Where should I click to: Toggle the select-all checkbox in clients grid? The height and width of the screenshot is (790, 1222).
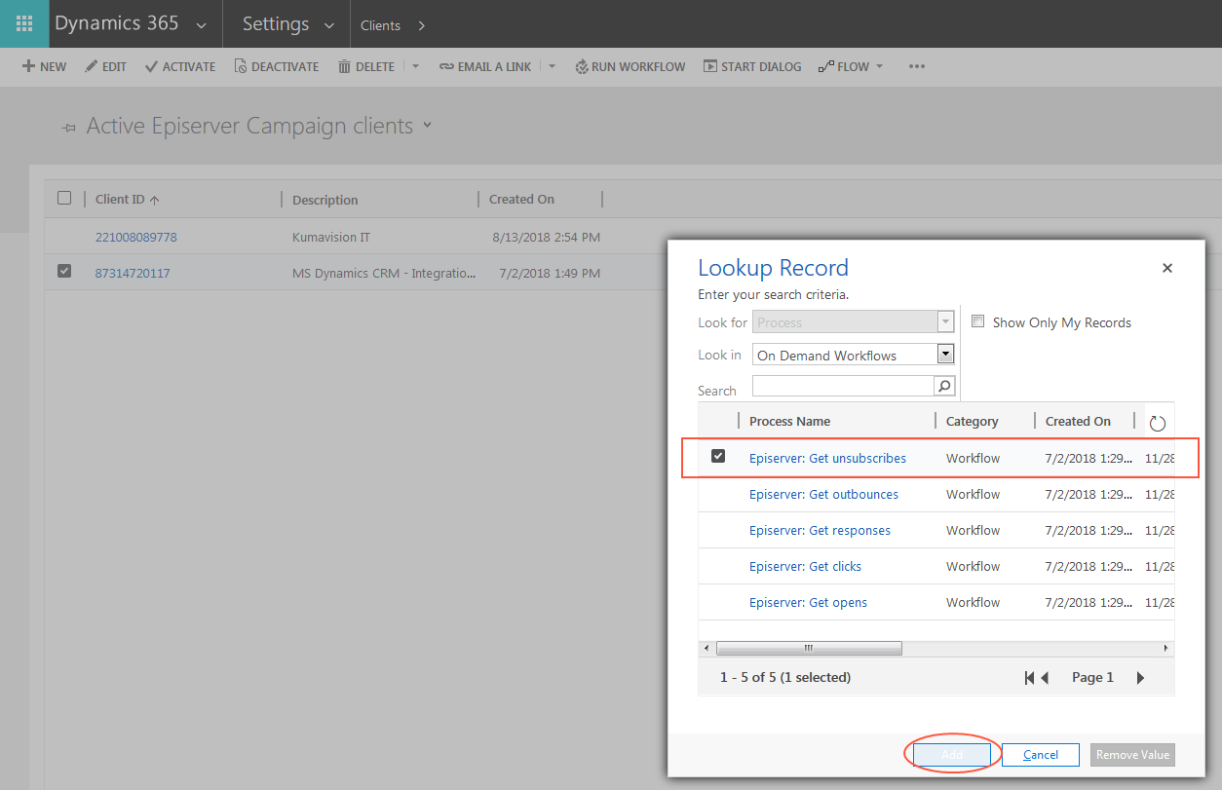64,198
